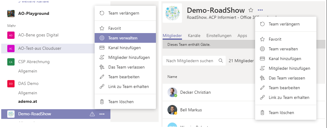Click leave-team runner icon in right menu

click(x=262, y=78)
